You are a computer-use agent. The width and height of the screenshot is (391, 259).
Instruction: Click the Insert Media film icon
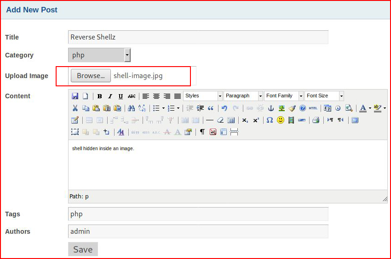pos(291,120)
